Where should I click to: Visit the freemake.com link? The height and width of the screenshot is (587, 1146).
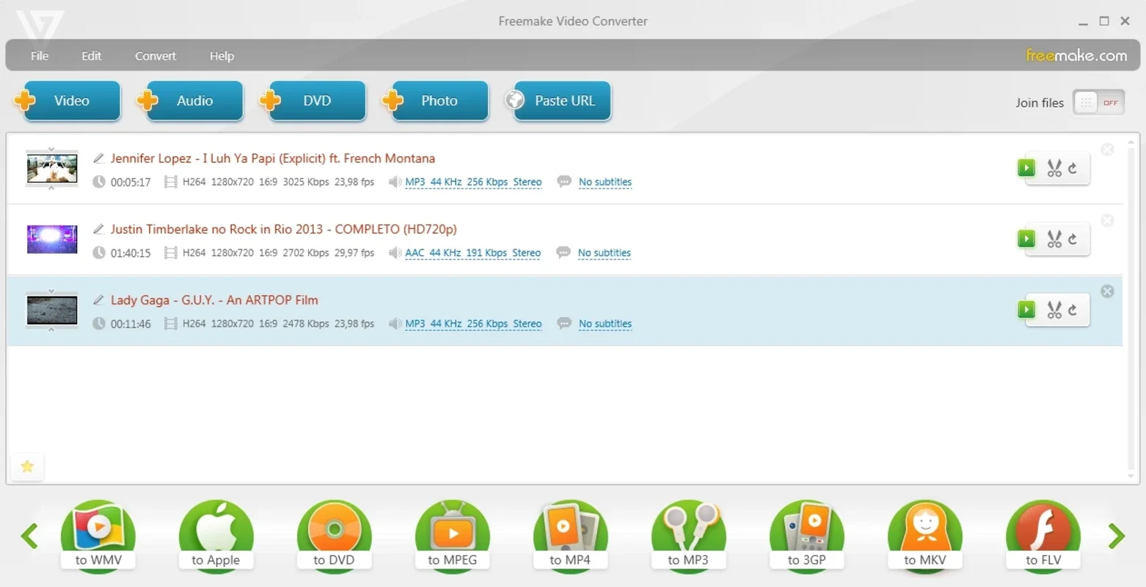pyautogui.click(x=1076, y=55)
